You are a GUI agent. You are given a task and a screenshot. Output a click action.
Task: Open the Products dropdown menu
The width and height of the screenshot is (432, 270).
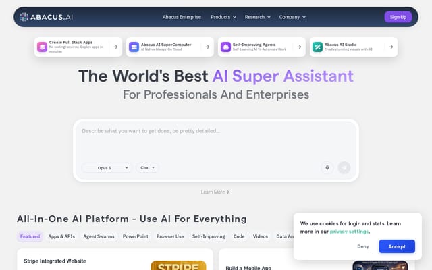coord(223,17)
